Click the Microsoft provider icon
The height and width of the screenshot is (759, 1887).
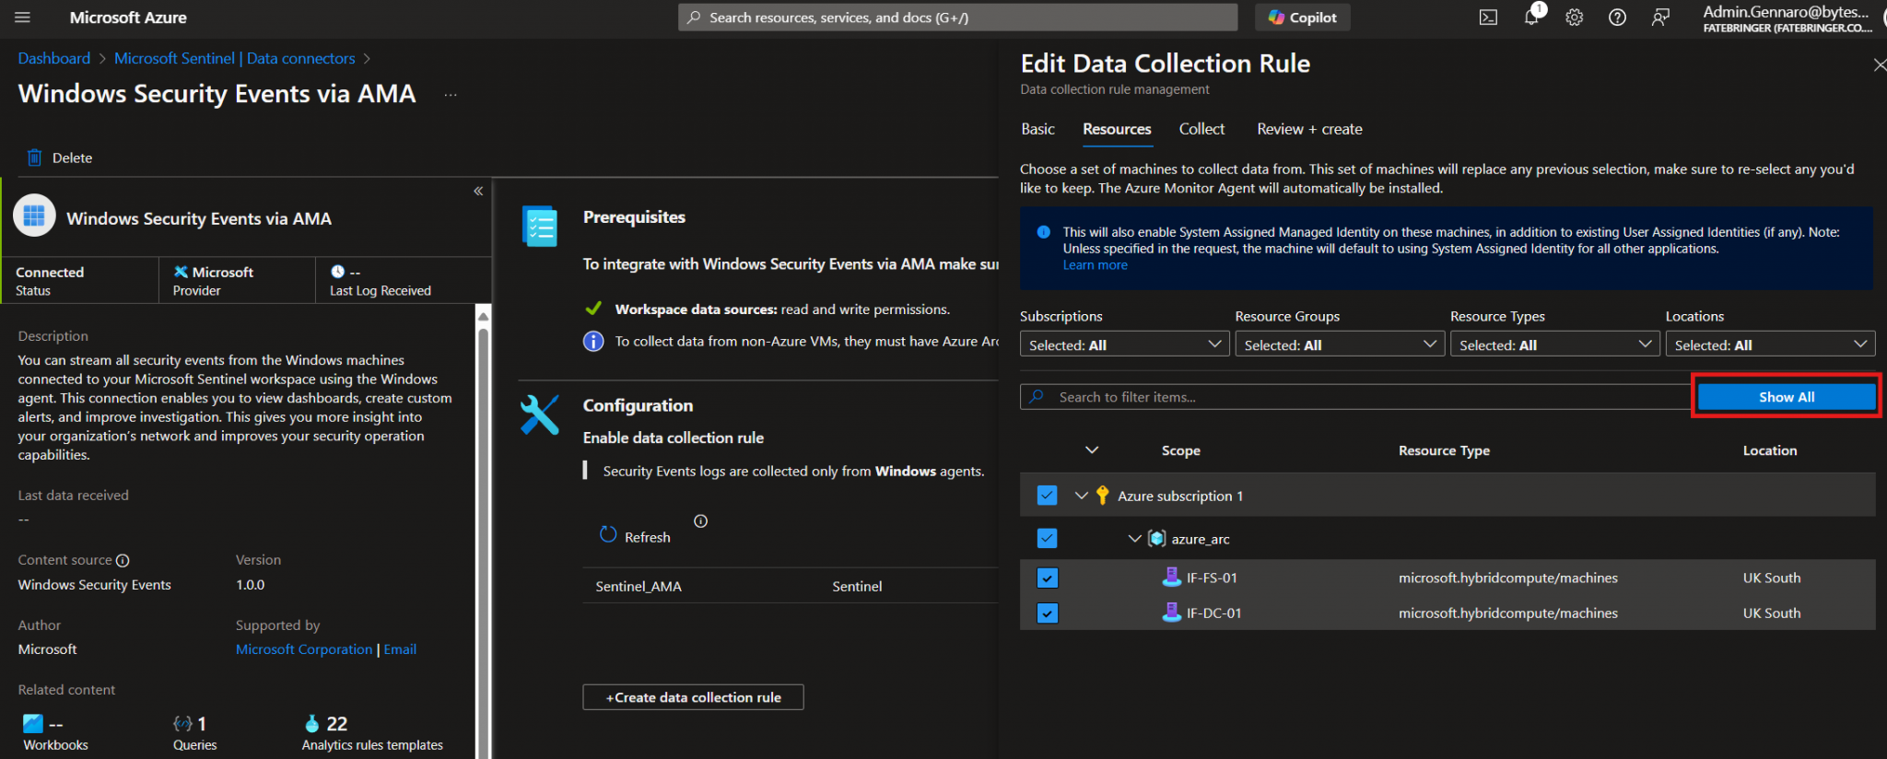point(181,272)
